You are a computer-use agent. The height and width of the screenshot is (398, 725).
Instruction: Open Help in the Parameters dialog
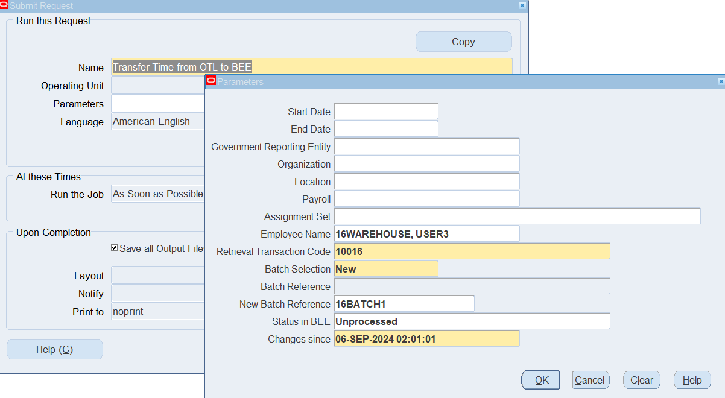tap(692, 380)
